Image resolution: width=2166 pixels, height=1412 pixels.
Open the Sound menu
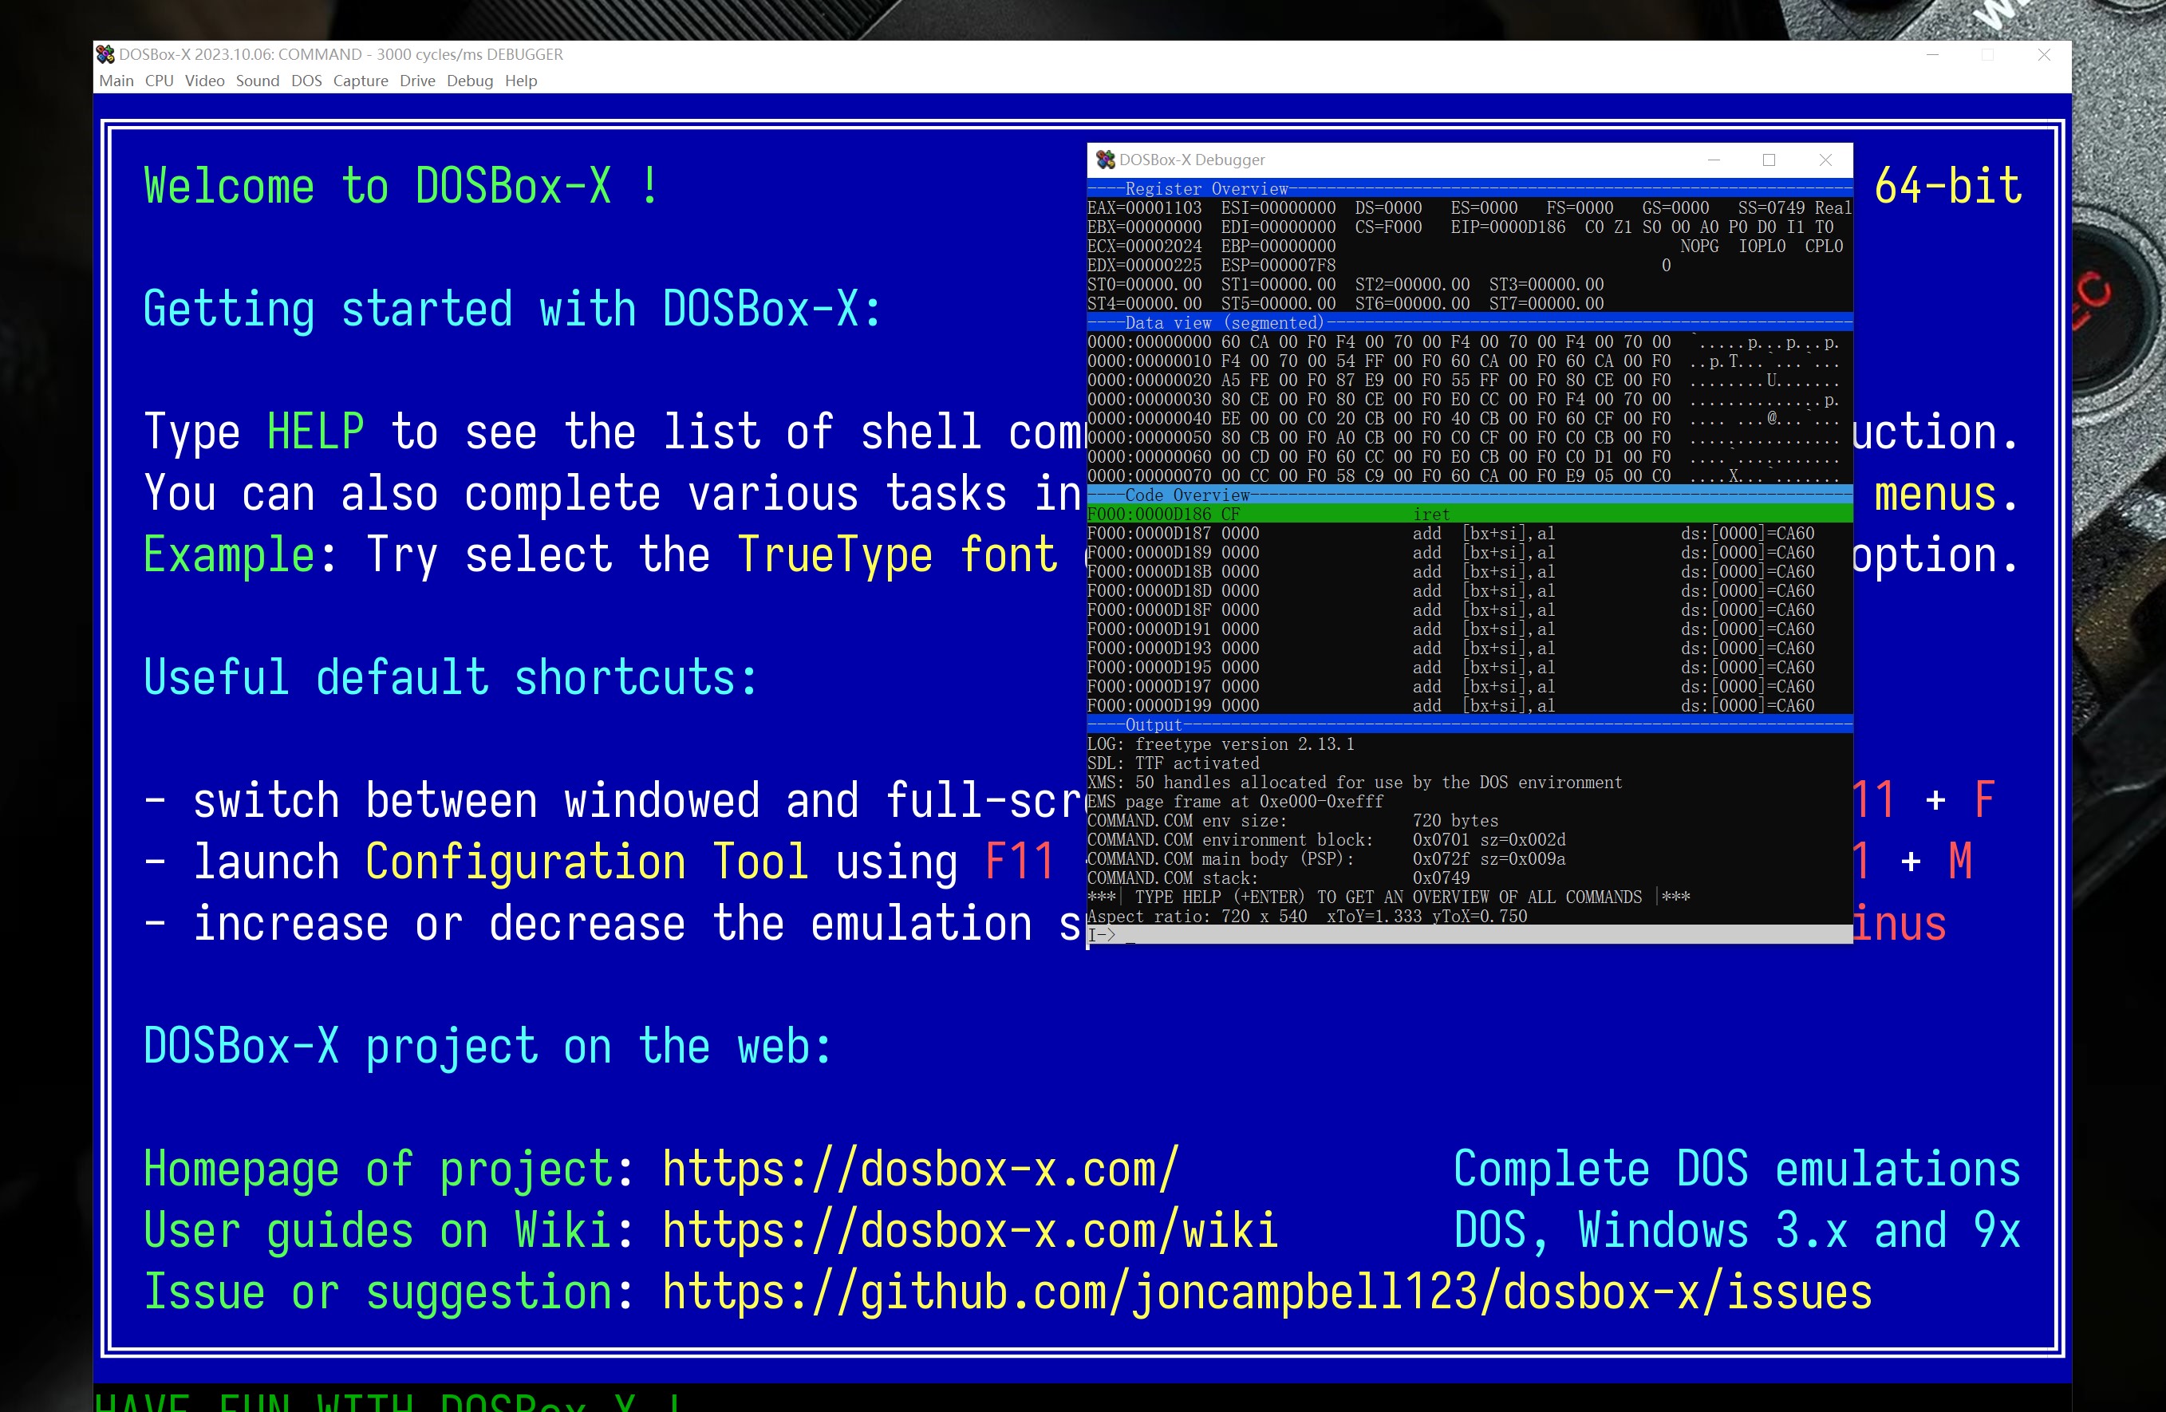coord(258,81)
